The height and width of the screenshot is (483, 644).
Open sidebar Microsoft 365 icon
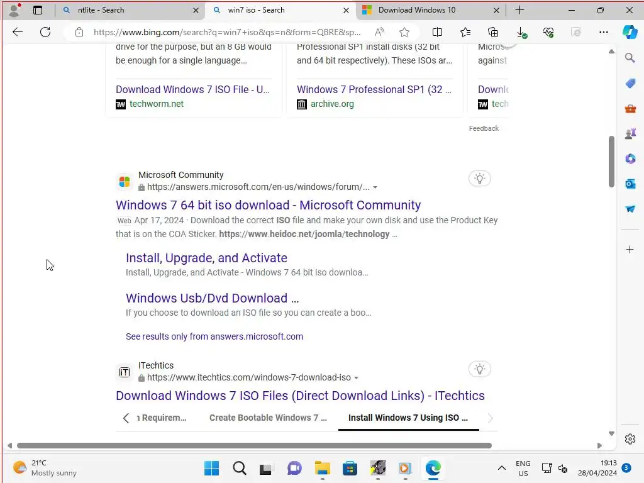(x=630, y=158)
